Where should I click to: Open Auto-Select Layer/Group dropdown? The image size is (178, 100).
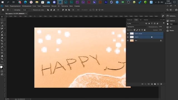[26, 10]
